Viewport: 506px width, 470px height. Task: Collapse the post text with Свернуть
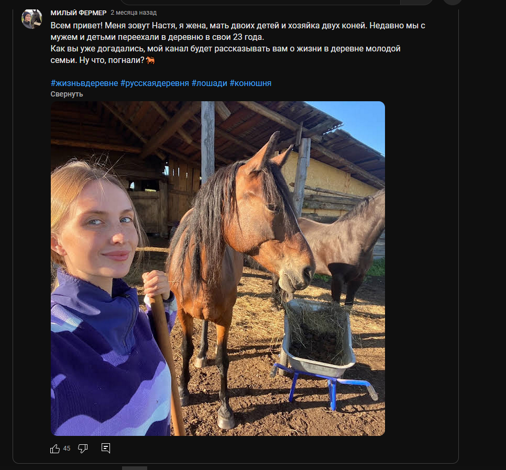(67, 94)
